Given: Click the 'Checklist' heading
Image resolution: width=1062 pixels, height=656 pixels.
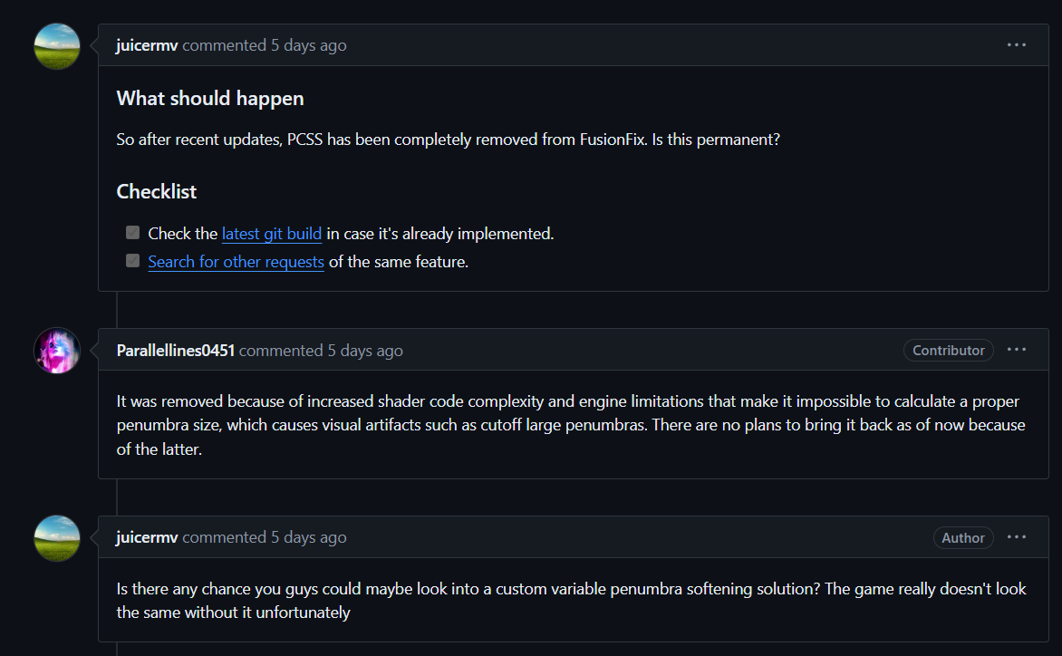Looking at the screenshot, I should 157,192.
